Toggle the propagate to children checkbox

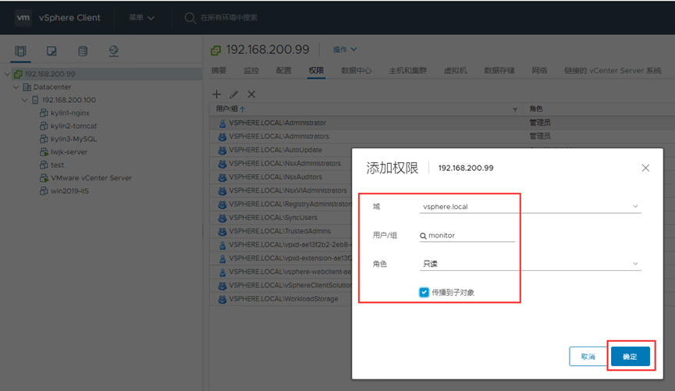(424, 293)
